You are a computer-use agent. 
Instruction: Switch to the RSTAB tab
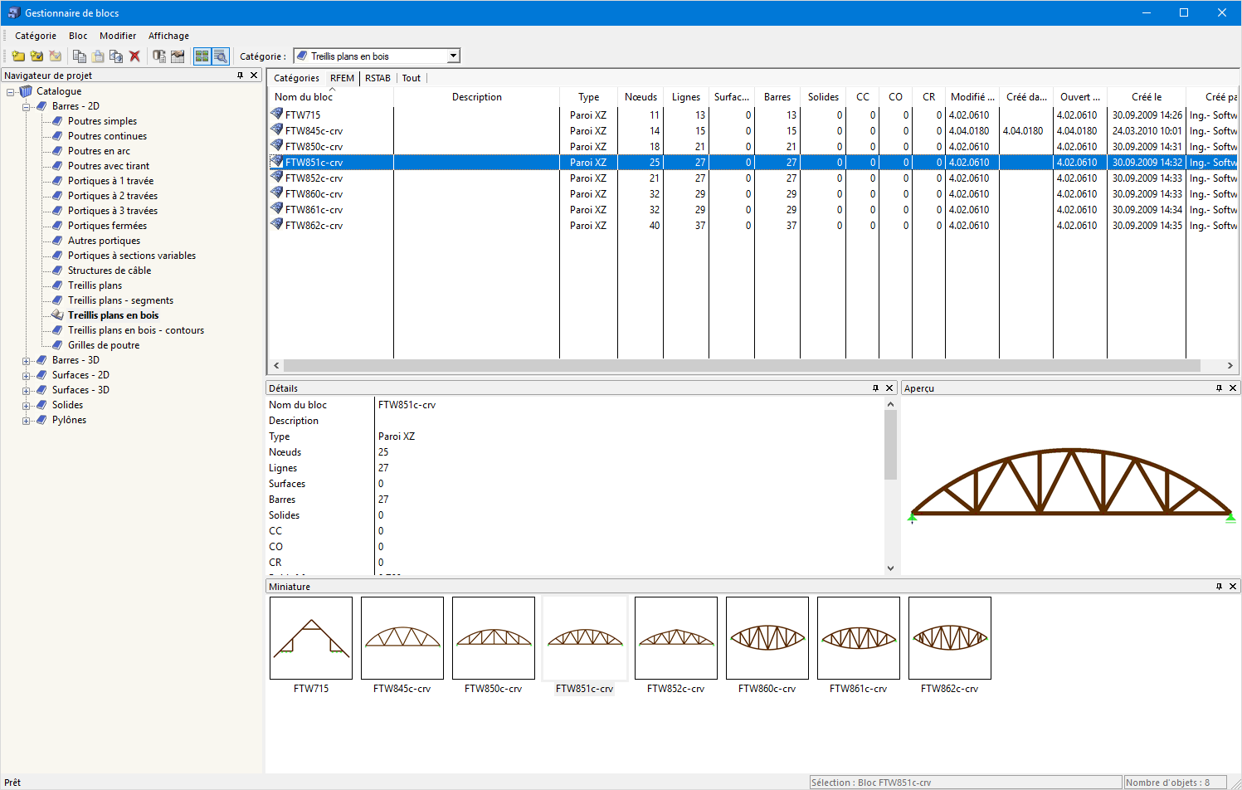coord(377,78)
